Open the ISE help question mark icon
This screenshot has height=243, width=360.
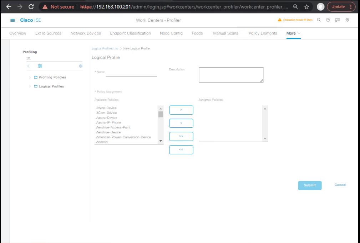pos(328,20)
